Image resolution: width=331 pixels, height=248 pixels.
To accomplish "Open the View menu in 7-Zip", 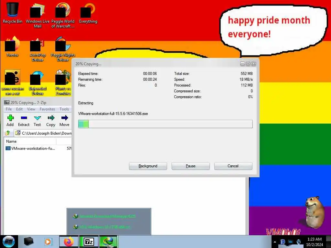I will coord(31,109).
